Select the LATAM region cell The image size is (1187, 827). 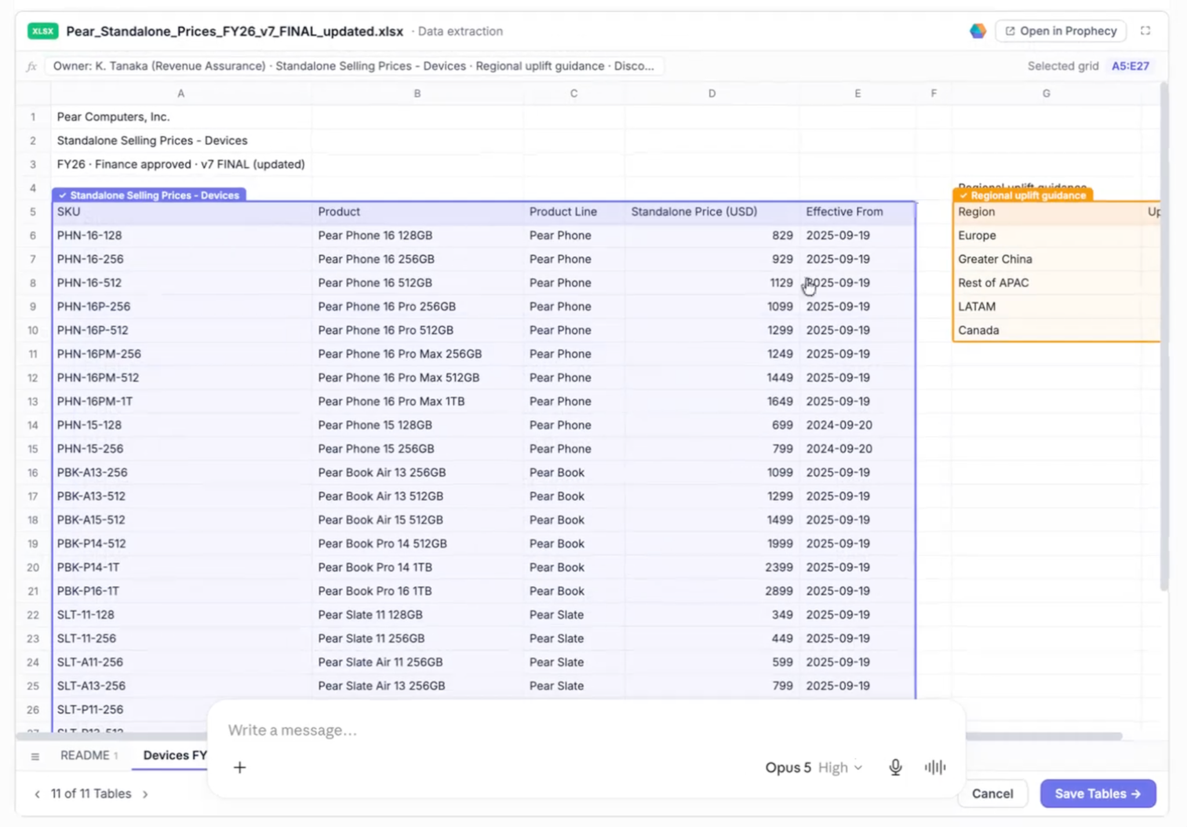(x=1048, y=307)
